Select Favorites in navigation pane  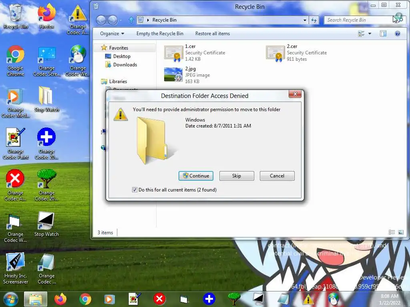(119, 48)
